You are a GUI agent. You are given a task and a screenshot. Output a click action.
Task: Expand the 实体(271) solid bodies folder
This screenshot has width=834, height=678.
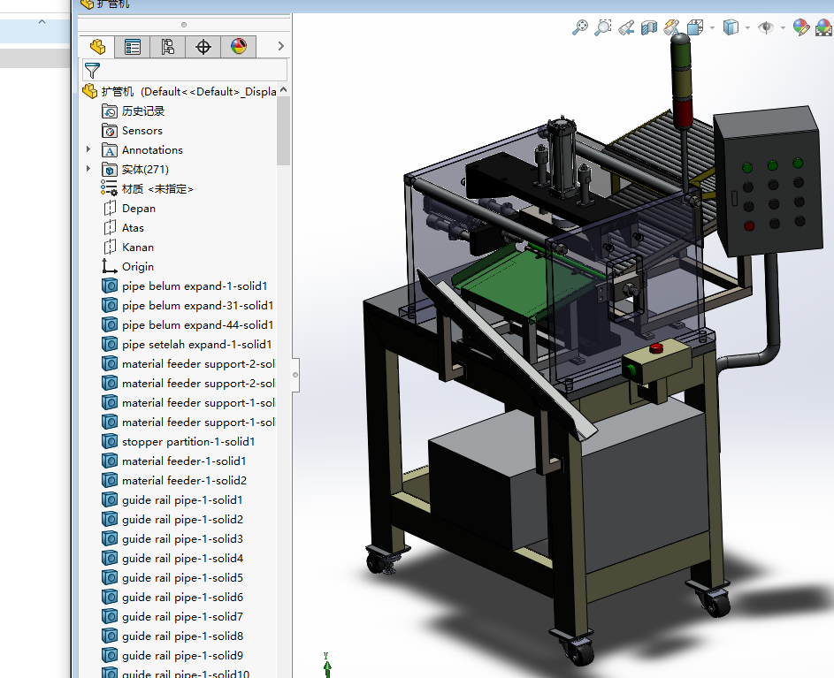(88, 170)
